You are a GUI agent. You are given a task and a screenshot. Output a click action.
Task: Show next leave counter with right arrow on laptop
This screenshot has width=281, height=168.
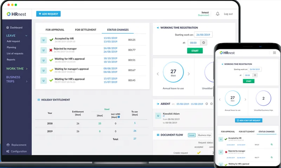[x=189, y=74]
